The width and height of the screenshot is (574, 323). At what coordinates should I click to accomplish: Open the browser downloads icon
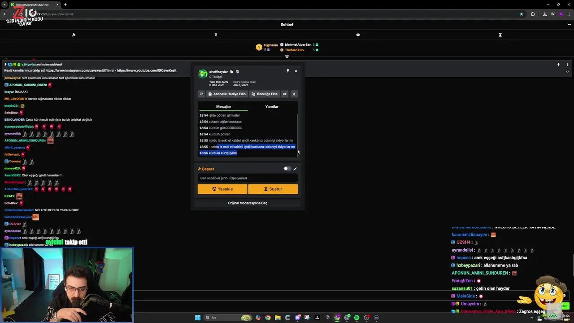pyautogui.click(x=544, y=14)
